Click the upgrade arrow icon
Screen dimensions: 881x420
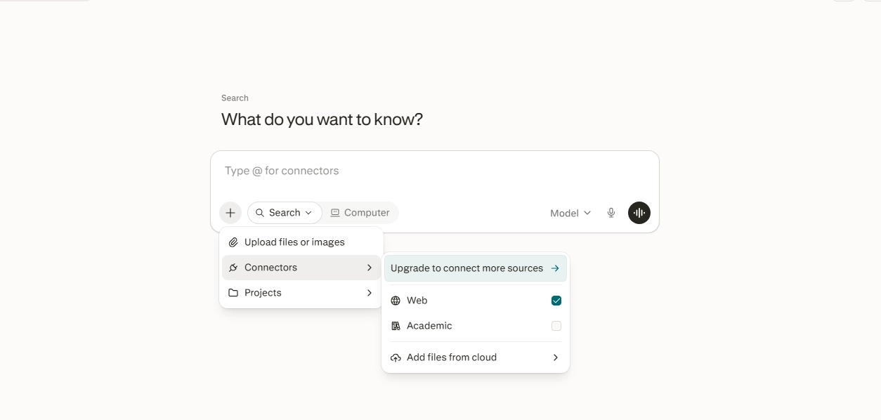tap(555, 268)
